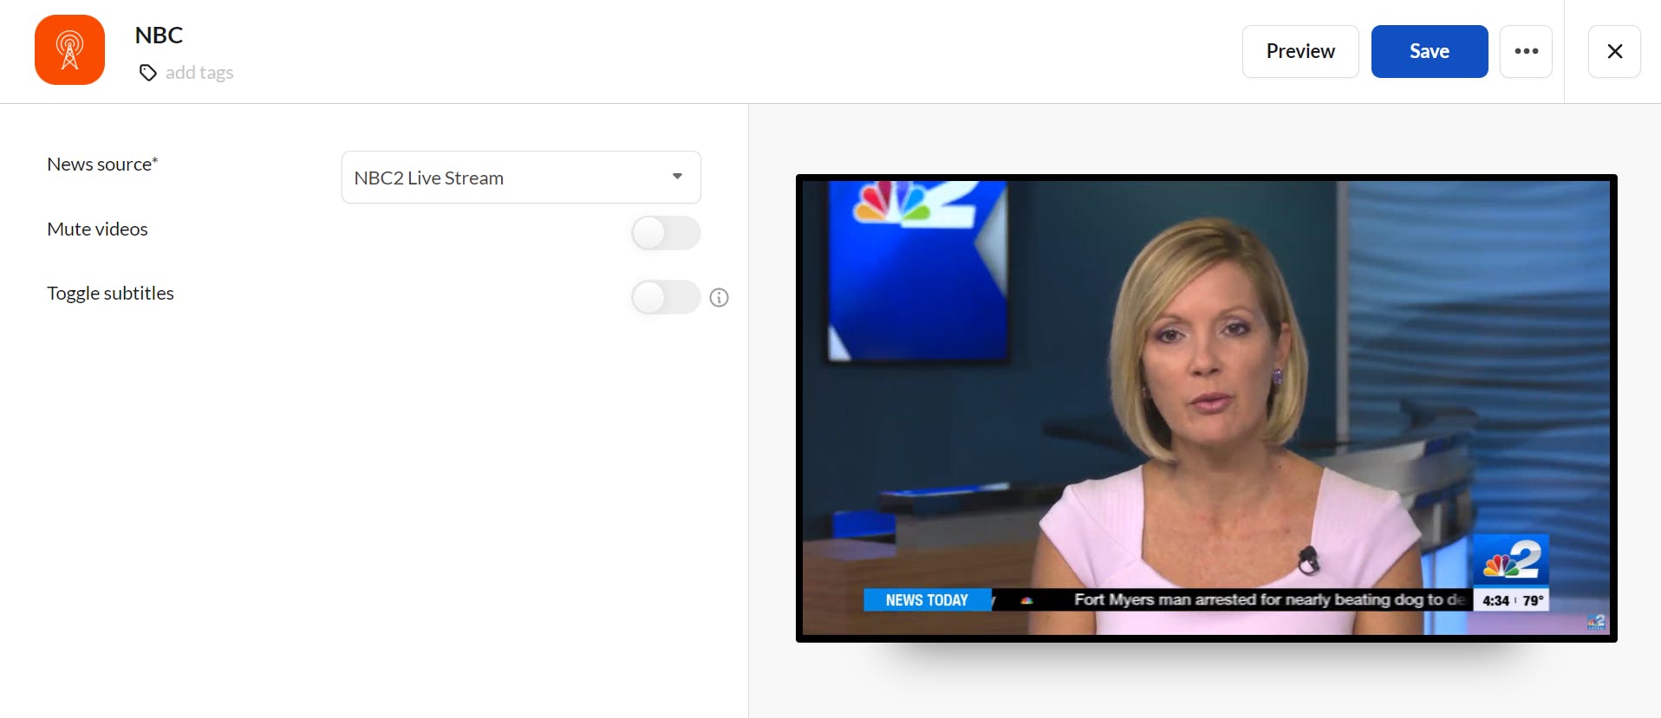Viewport: 1661px width, 718px height.
Task: Open the Preview of the app
Action: tap(1300, 51)
